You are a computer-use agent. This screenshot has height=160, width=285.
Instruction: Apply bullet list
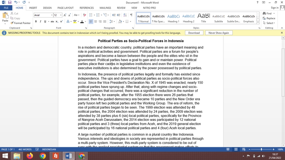(x=91, y=15)
